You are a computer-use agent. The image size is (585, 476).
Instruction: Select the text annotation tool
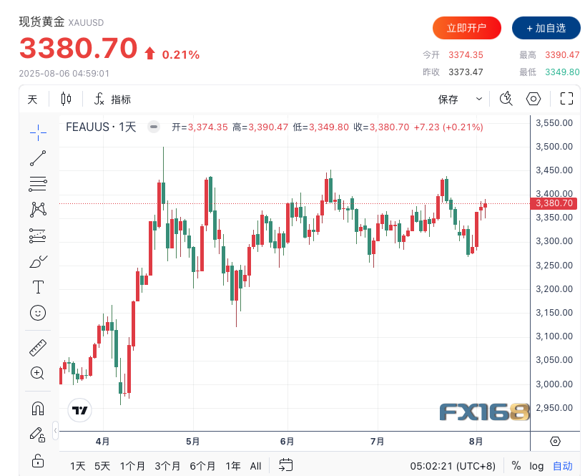(x=38, y=287)
